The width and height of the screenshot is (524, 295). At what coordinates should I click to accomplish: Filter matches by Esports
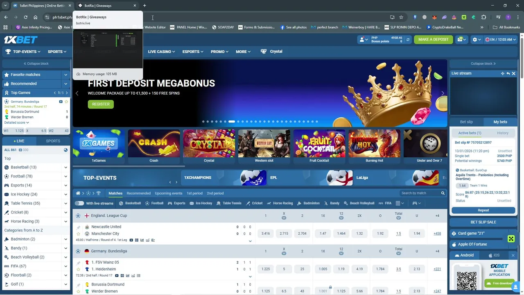[x=176, y=203]
